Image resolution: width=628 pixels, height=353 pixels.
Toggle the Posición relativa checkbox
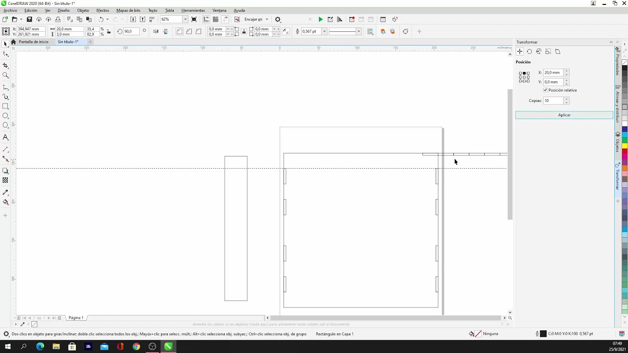coord(545,90)
